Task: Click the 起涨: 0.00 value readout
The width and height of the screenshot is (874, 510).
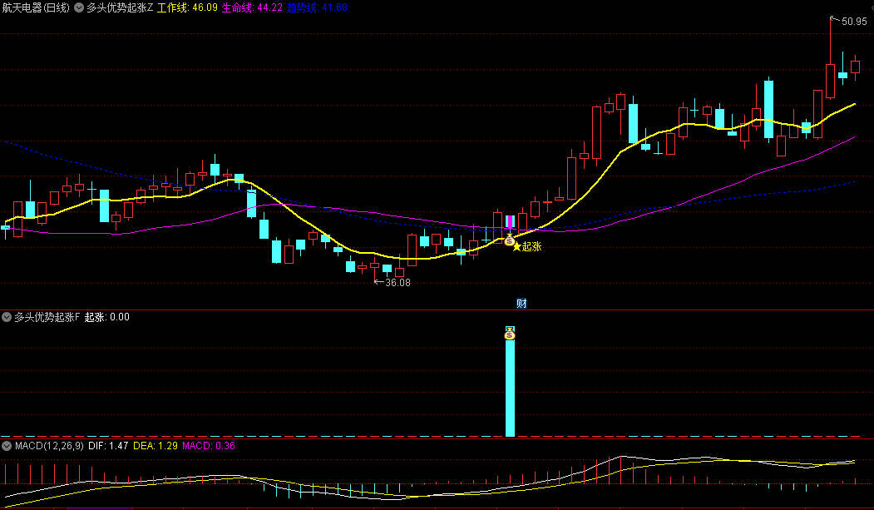Action: (107, 317)
